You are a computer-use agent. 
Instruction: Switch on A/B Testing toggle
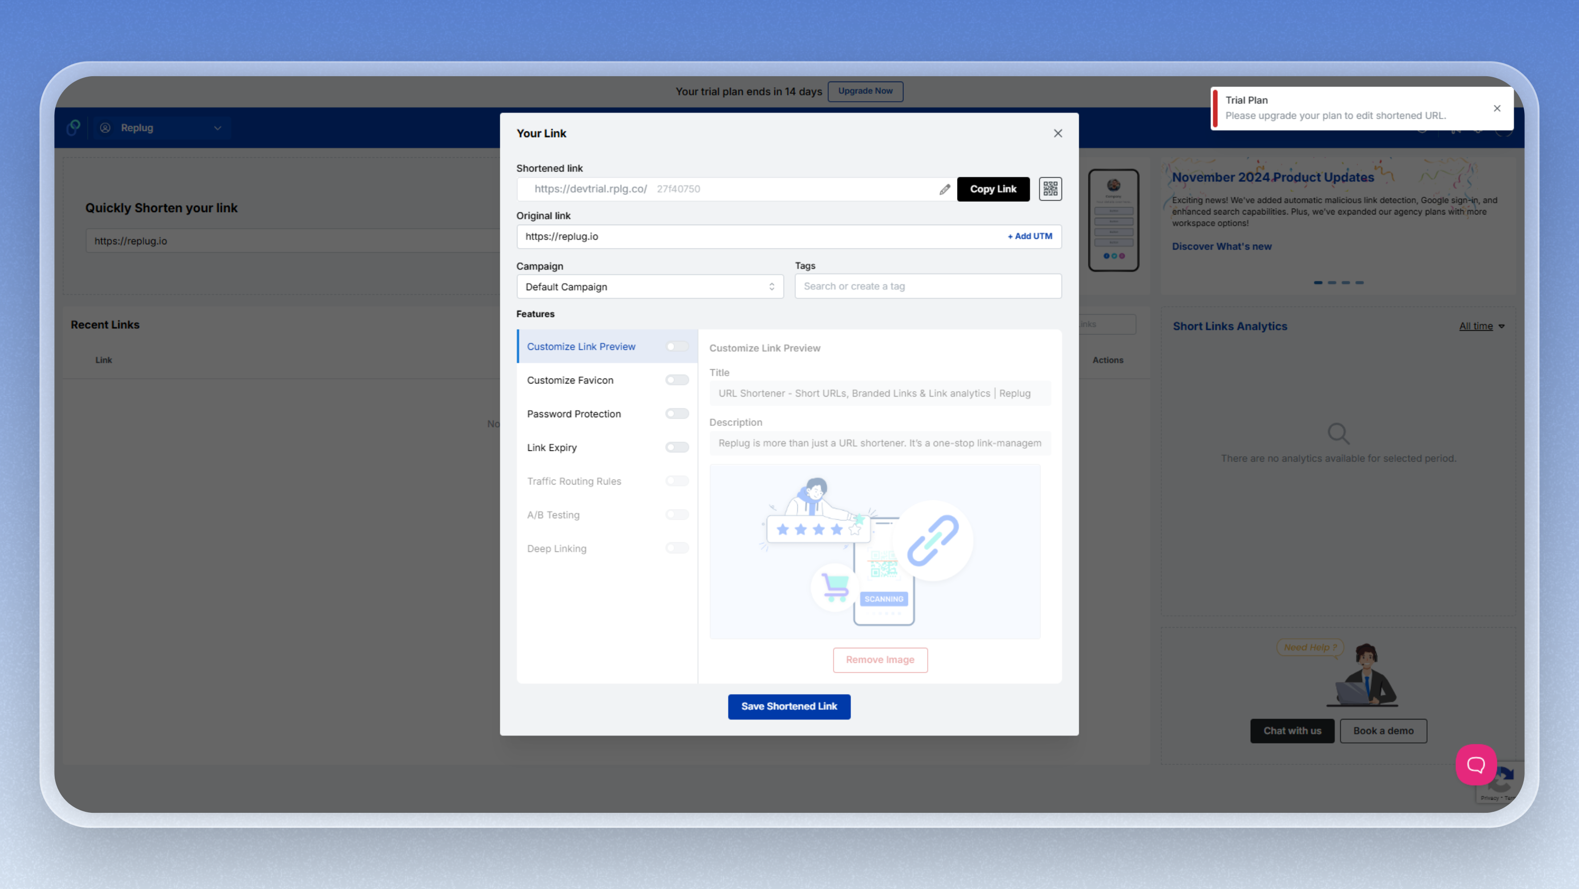[x=677, y=515]
